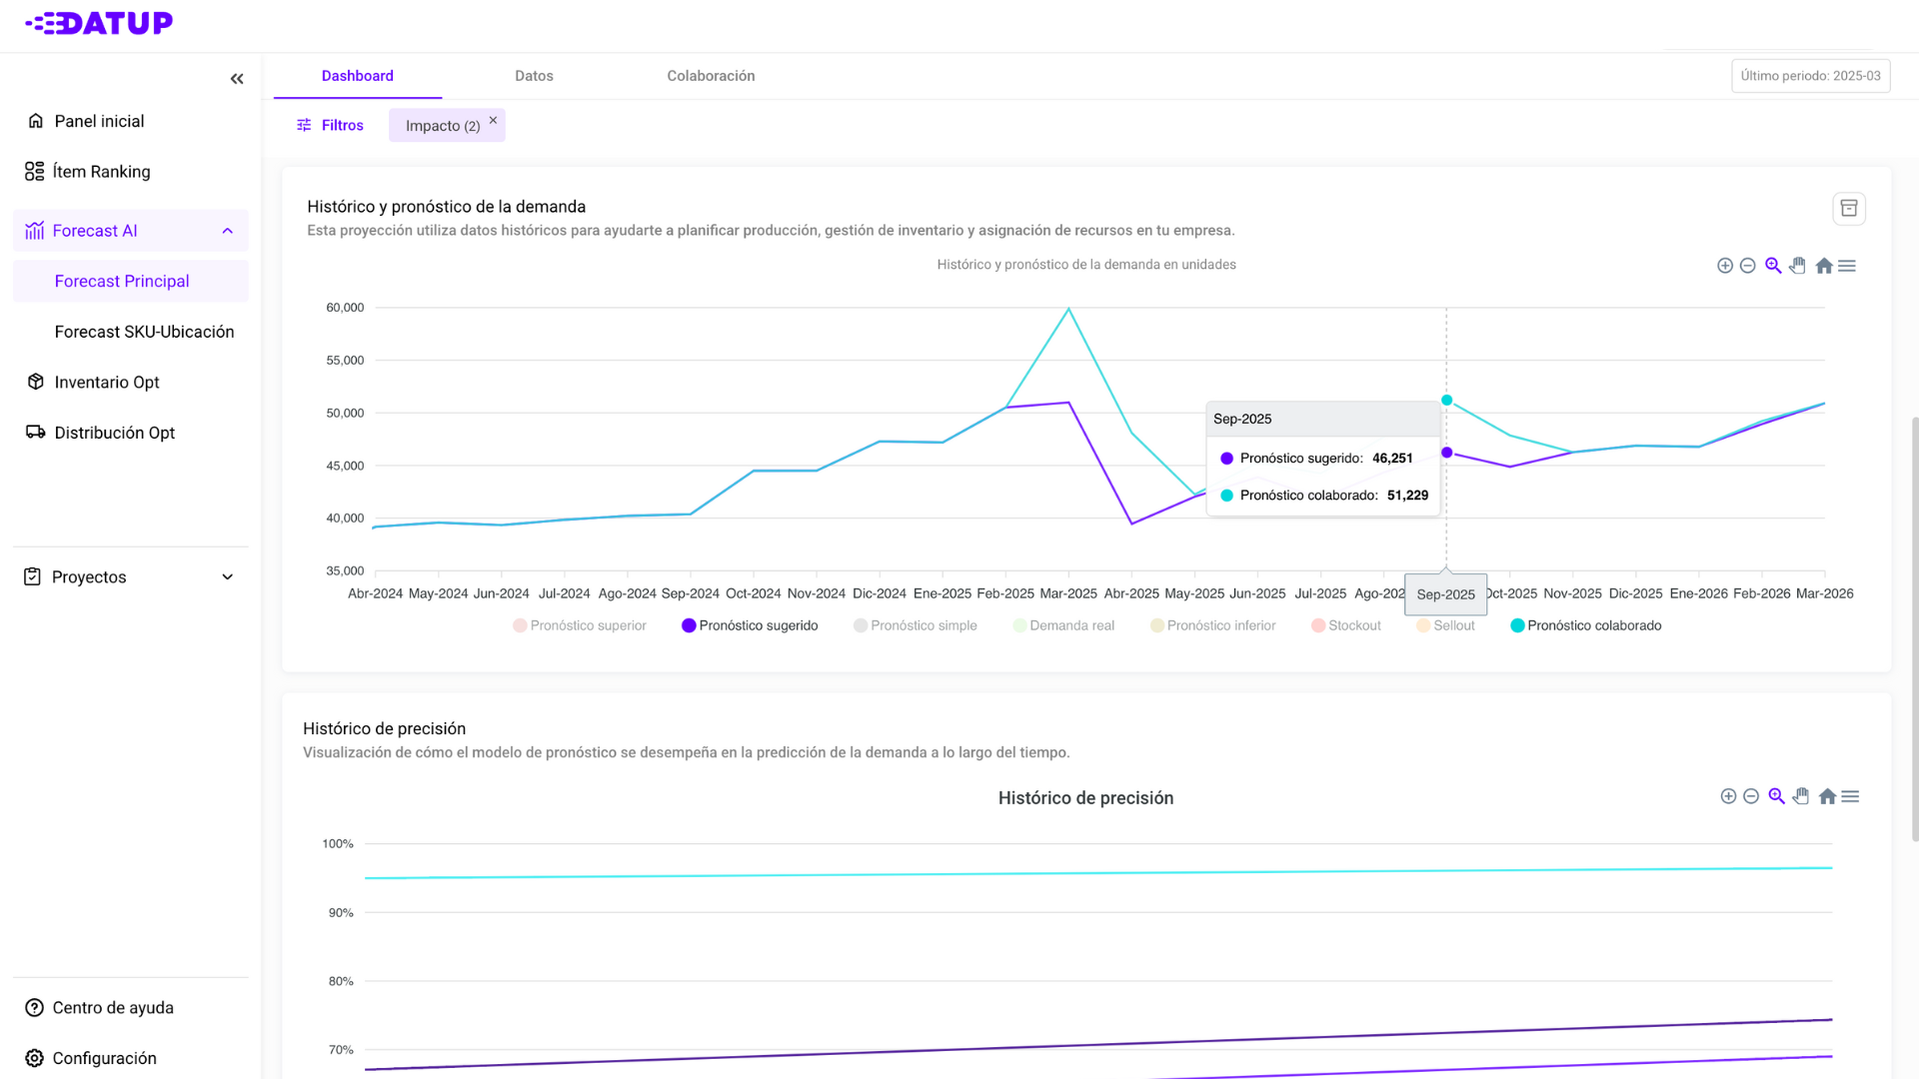Open the Filtros panel

click(330, 125)
